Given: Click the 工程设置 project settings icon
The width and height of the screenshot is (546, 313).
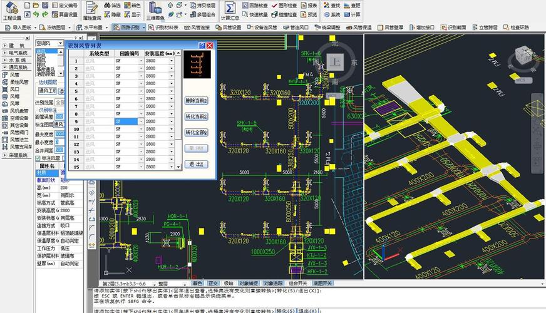Looking at the screenshot, I should click(12, 9).
